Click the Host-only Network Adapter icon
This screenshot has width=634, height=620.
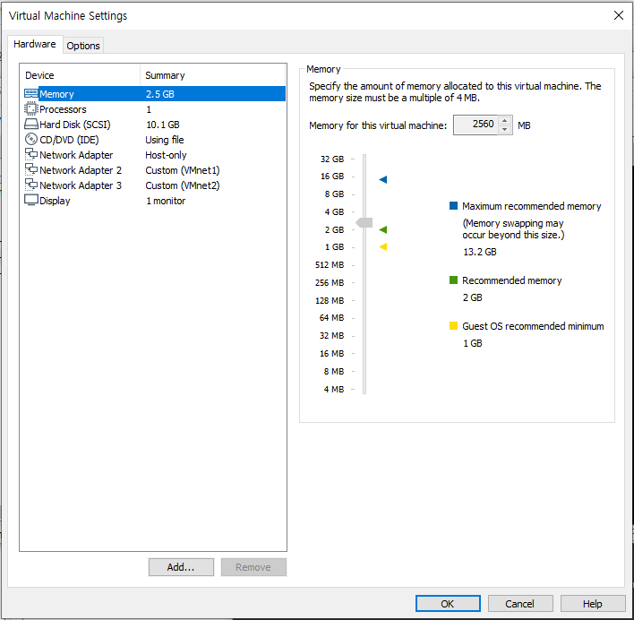(x=30, y=154)
